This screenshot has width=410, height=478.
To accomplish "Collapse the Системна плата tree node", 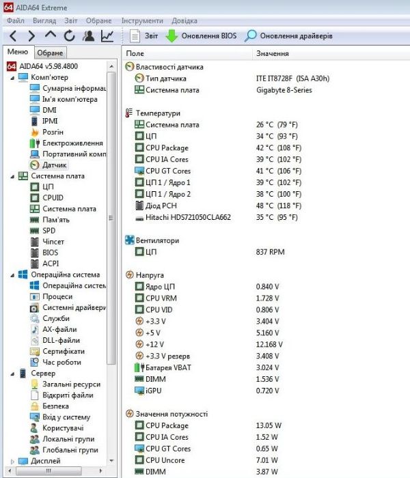I will 12,176.
